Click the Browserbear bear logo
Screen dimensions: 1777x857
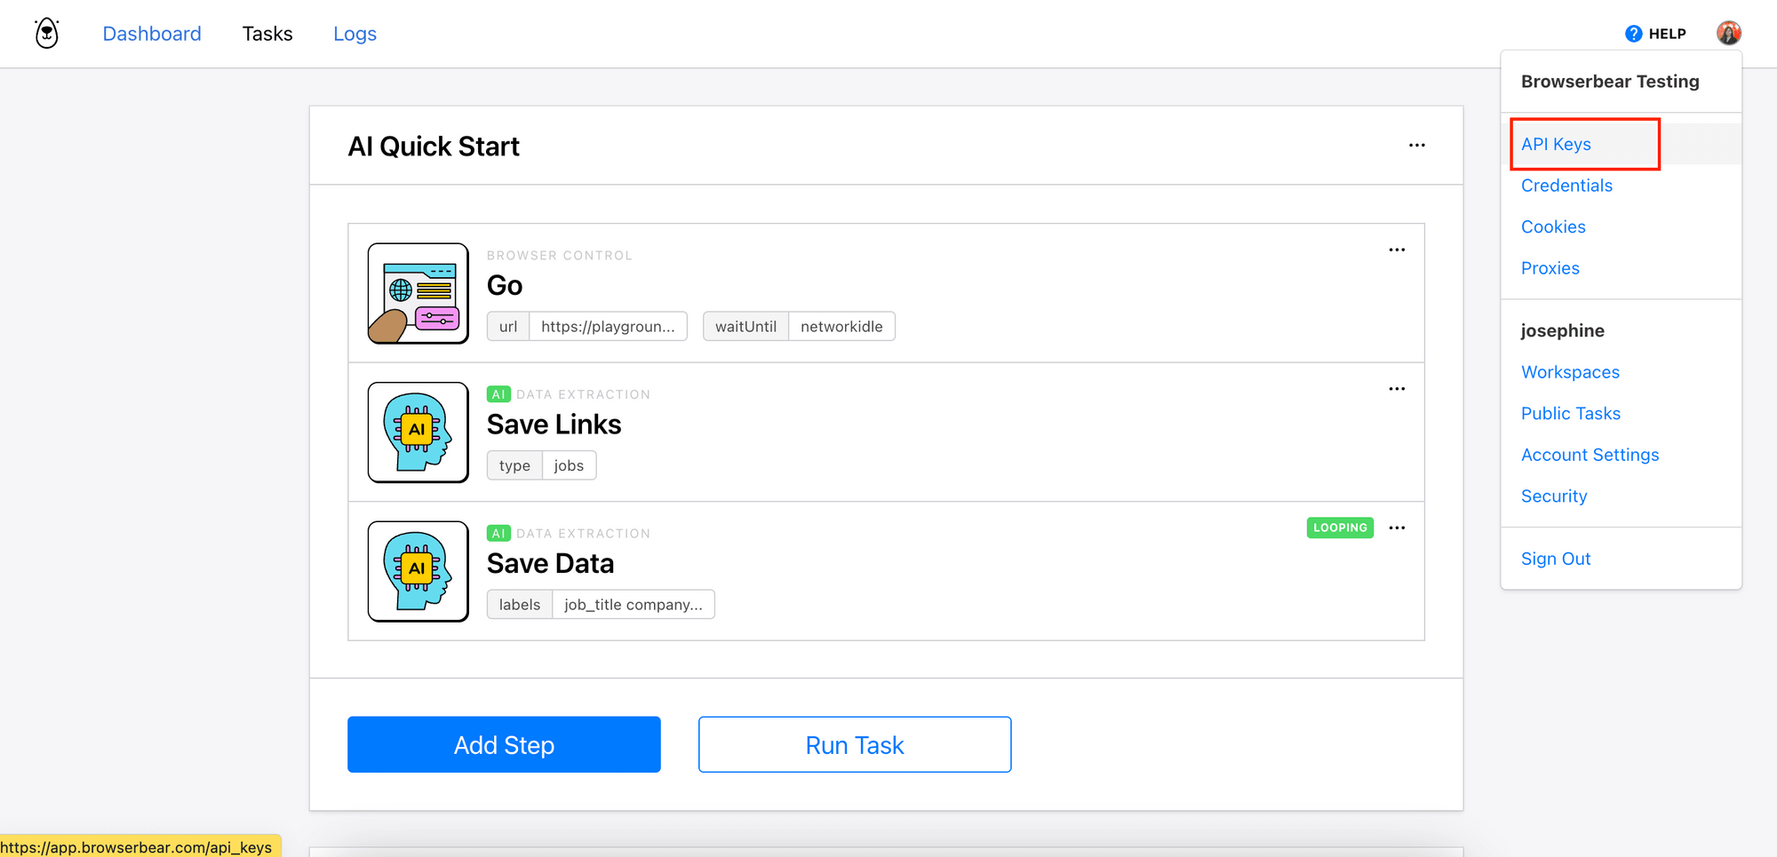coord(46,33)
